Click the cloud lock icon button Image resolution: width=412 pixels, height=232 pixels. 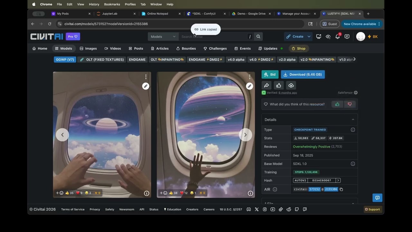(x=291, y=85)
